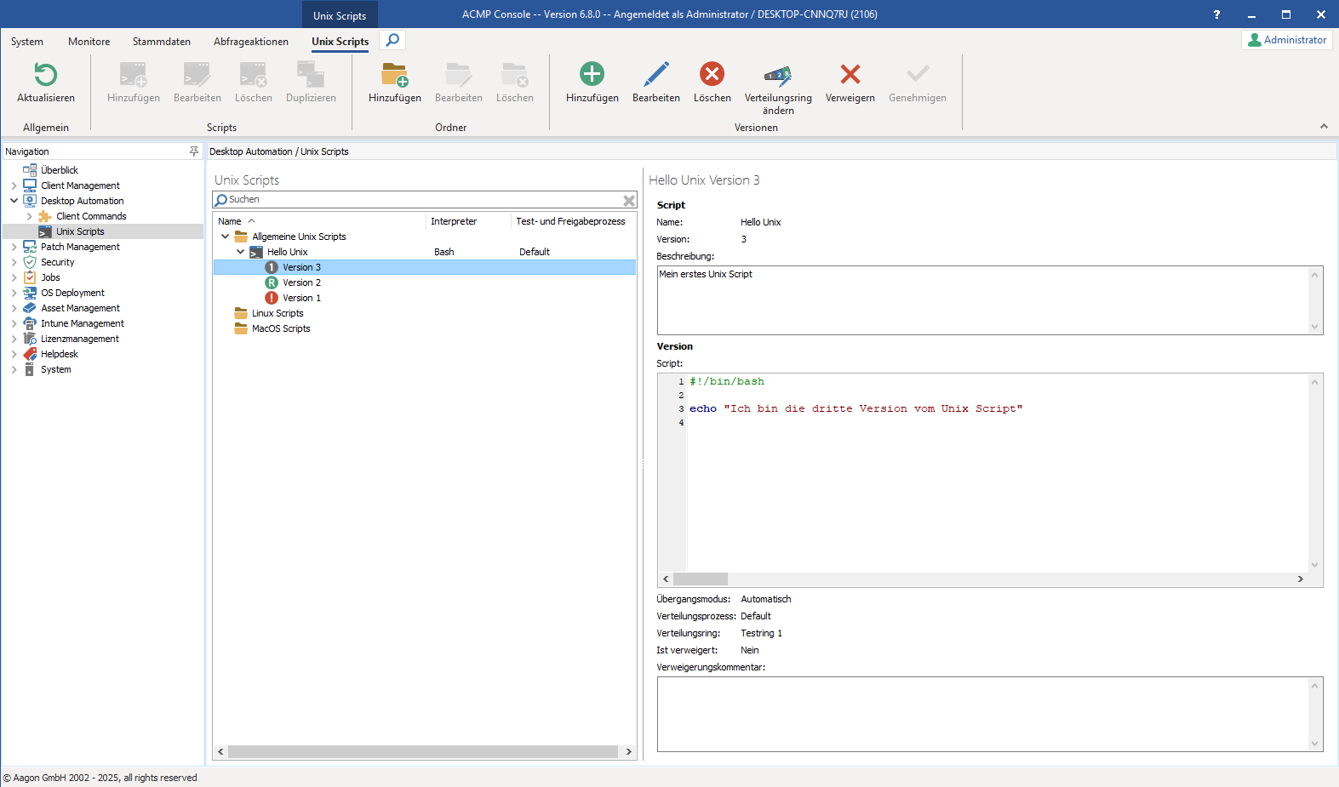Collapse the Hello Unix script node
This screenshot has height=787, width=1339.
(x=241, y=252)
